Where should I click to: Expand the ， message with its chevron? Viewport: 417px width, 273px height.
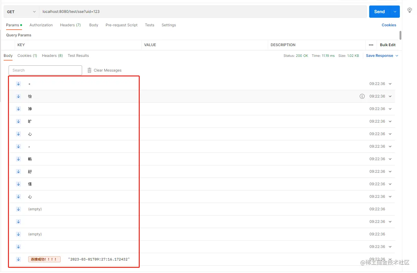coord(390,146)
